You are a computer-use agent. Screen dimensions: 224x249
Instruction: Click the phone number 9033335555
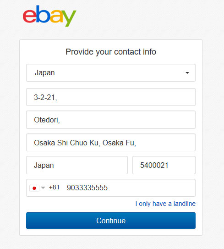coord(87,188)
